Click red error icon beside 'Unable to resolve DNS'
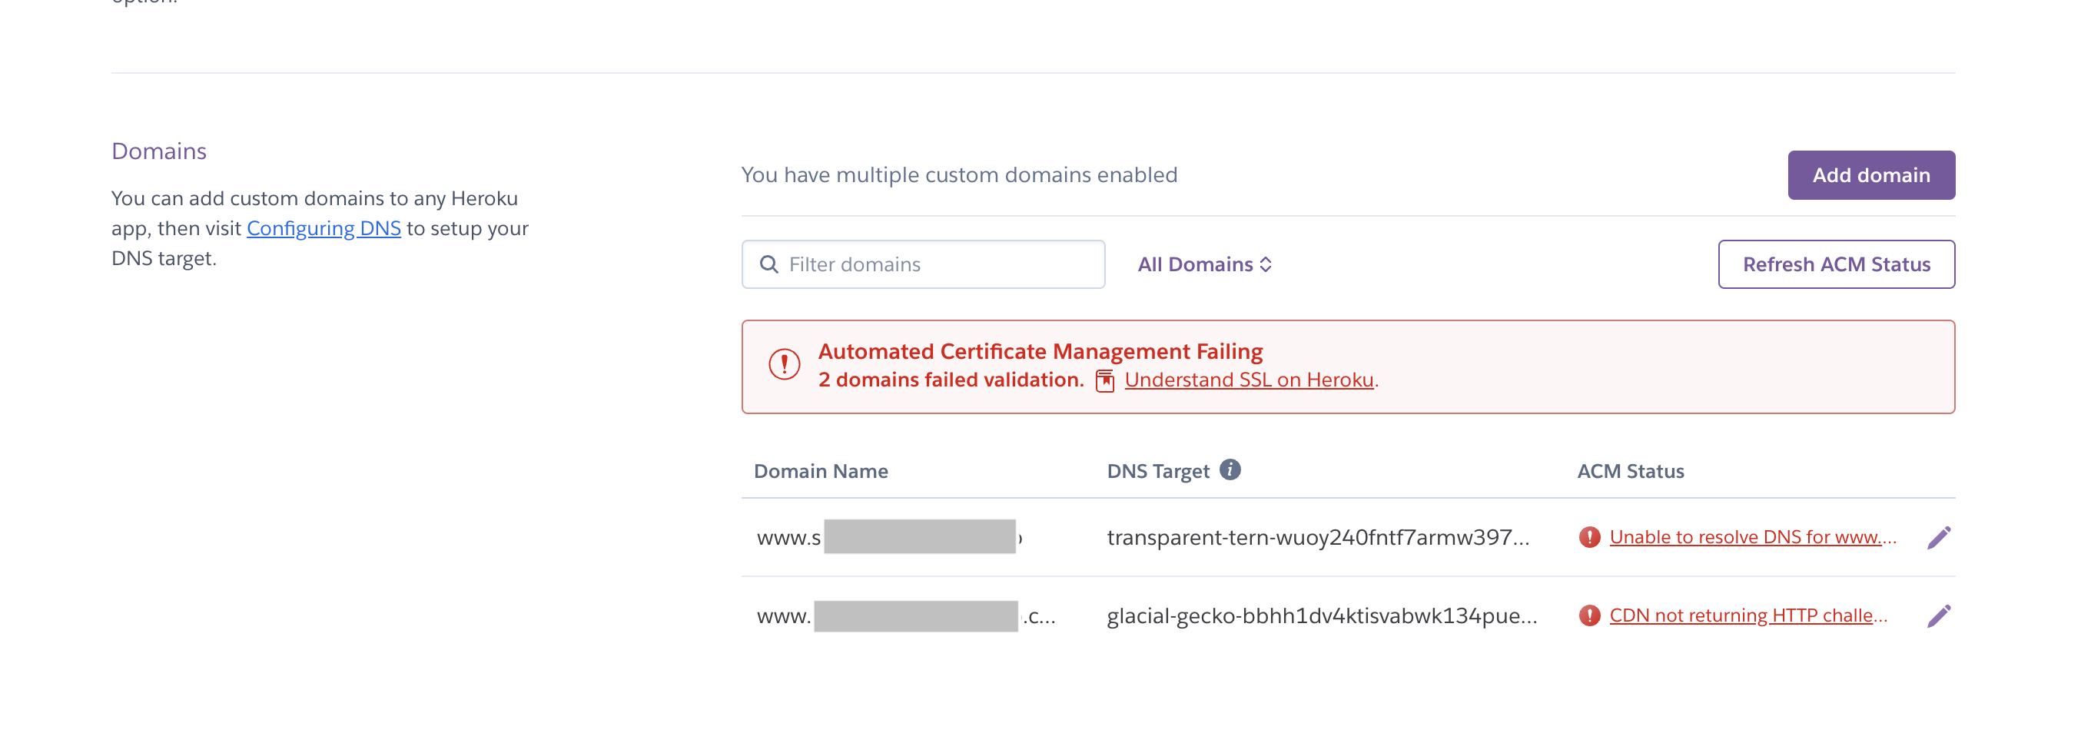This screenshot has width=2081, height=753. pos(1589,537)
